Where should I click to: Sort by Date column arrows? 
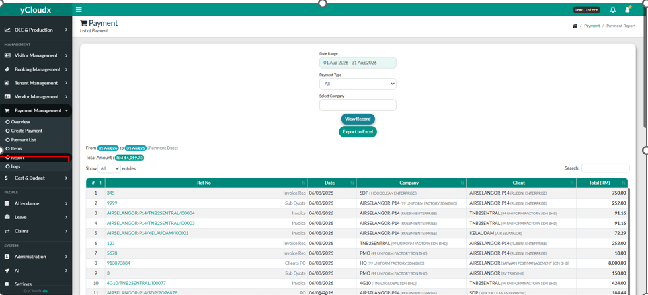point(352,183)
